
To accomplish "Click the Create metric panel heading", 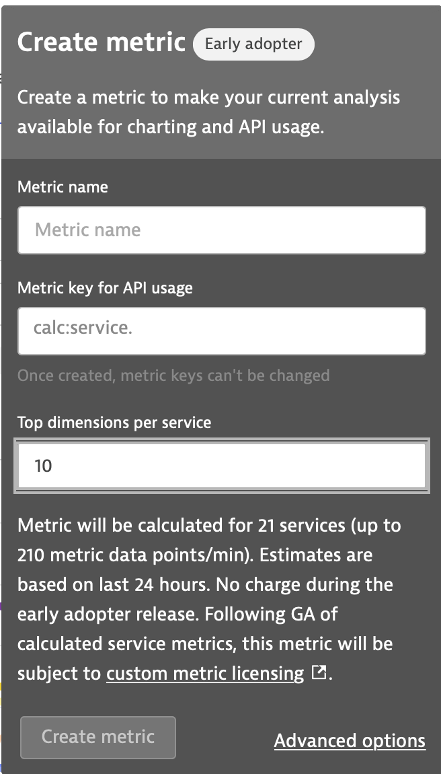I will (x=101, y=43).
